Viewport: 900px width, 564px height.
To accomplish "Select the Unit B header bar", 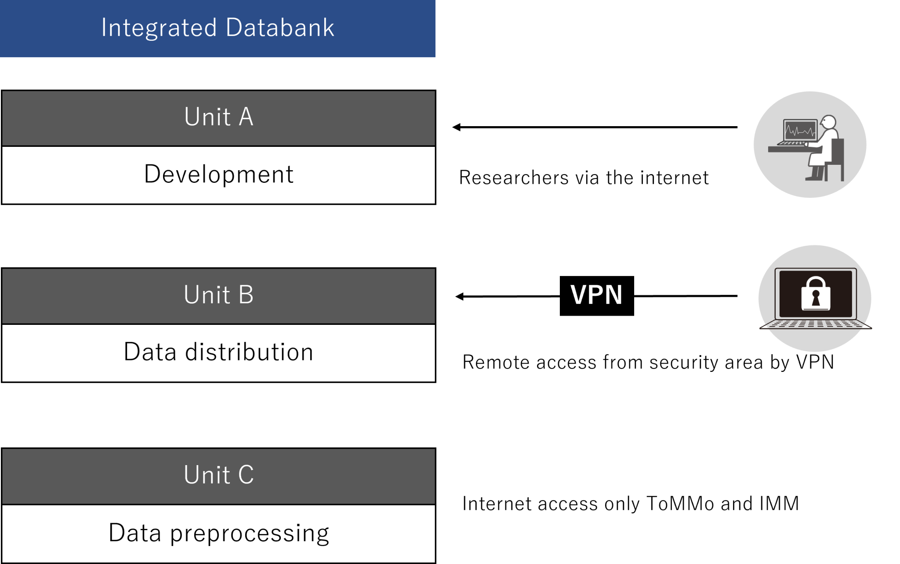I will coord(218,295).
